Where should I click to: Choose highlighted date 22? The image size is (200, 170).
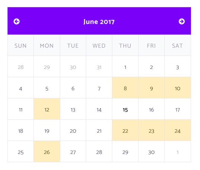[x=125, y=130]
